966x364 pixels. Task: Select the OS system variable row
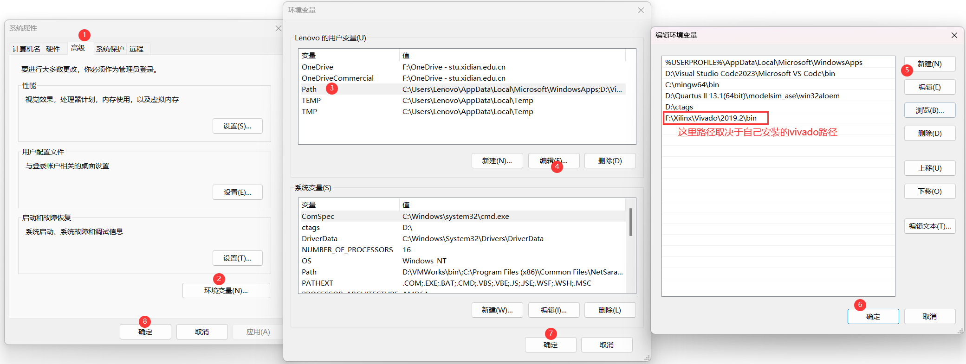462,261
